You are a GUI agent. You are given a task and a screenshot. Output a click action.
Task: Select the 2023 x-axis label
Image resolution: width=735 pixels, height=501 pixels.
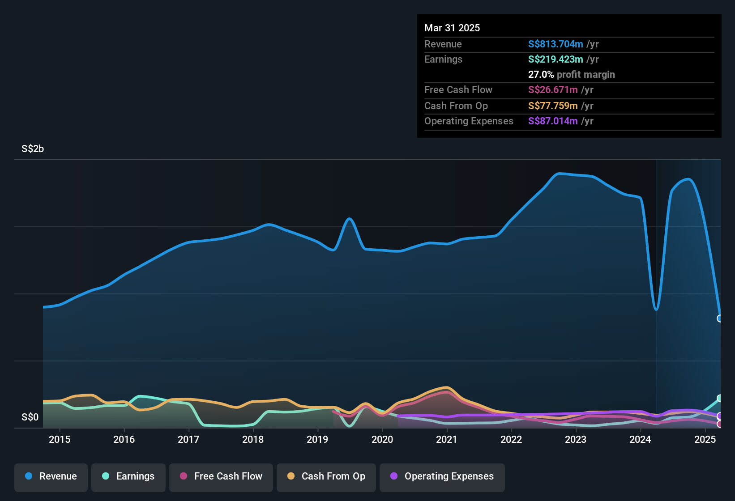(576, 439)
